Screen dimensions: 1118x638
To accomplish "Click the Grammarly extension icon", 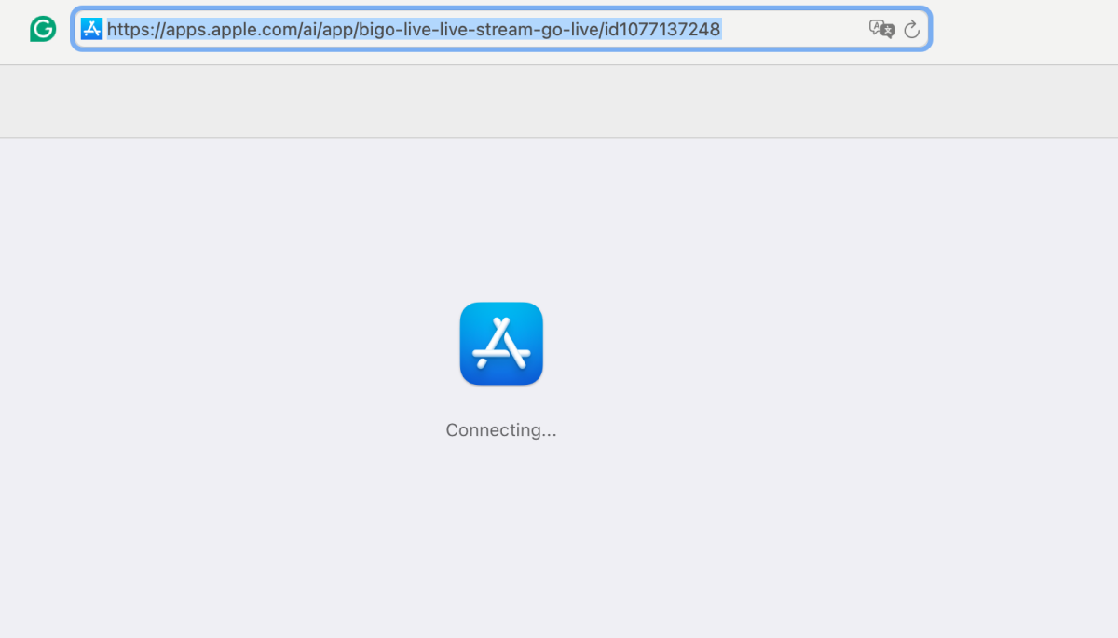I will (x=43, y=30).
